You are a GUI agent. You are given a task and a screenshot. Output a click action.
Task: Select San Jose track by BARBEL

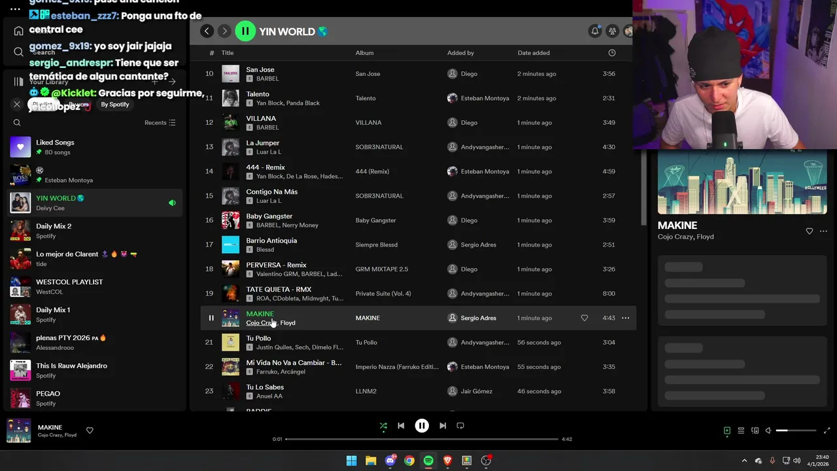[418, 74]
